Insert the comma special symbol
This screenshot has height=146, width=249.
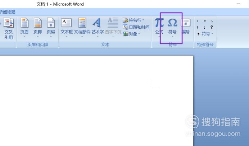pos(198,21)
